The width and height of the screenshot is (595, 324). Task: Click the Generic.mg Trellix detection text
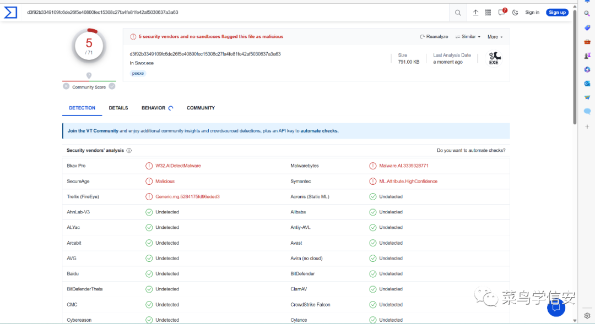(x=187, y=197)
